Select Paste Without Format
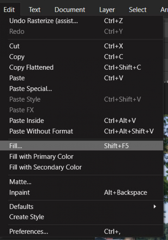This screenshot has height=240, width=168. coord(82,131)
